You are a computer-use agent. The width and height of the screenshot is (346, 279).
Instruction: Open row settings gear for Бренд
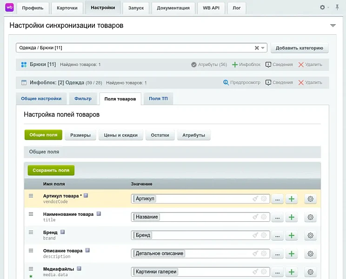311,236
